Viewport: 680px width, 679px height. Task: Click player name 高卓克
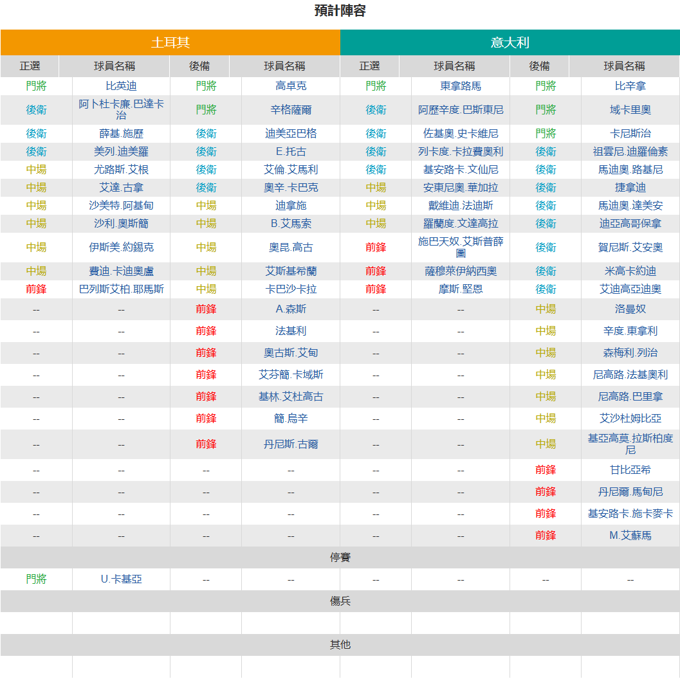pyautogui.click(x=291, y=86)
